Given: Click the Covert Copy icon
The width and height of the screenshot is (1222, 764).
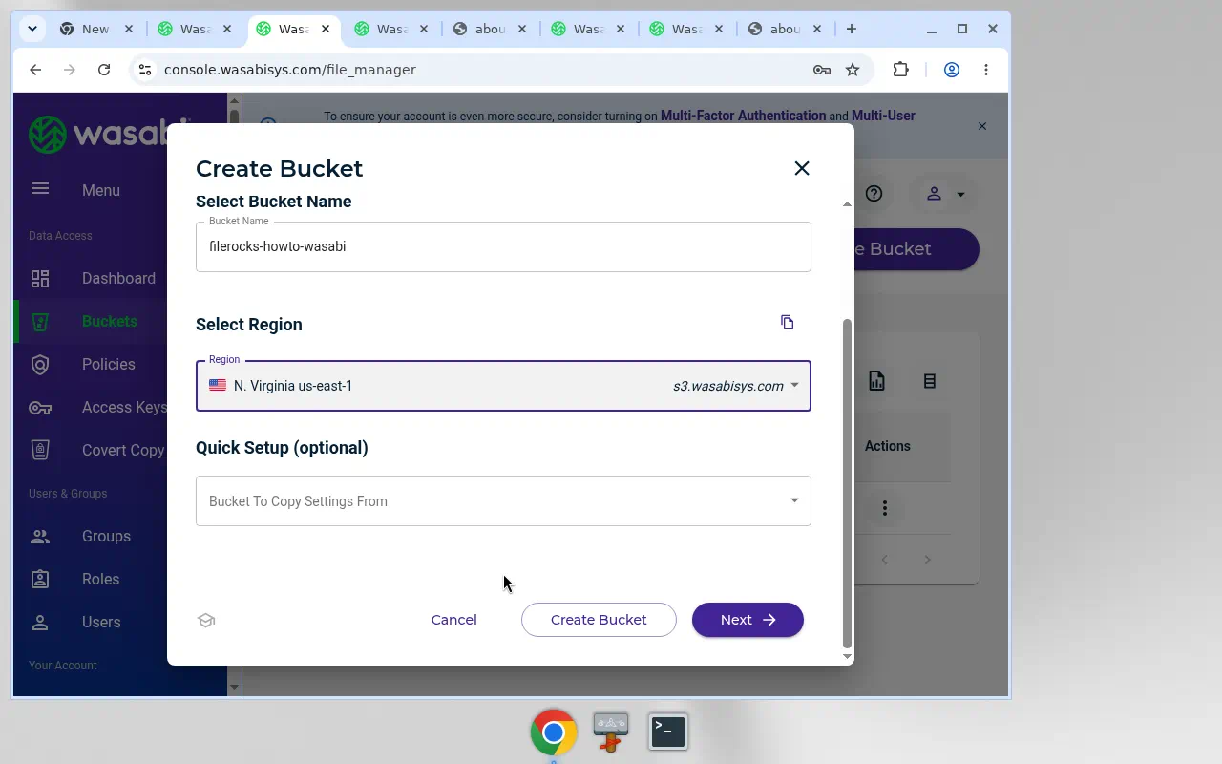Looking at the screenshot, I should click(40, 450).
